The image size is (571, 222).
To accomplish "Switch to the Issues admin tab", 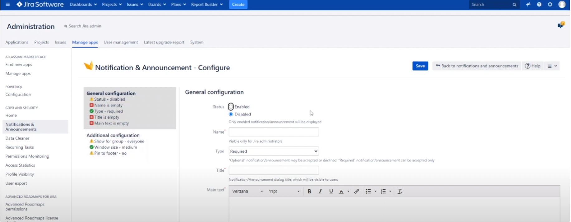I will pos(60,42).
